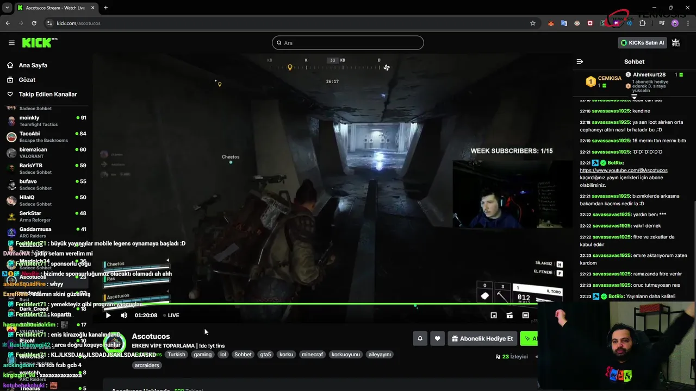Follow the channel with the heart icon
The width and height of the screenshot is (696, 391).
tap(437, 339)
